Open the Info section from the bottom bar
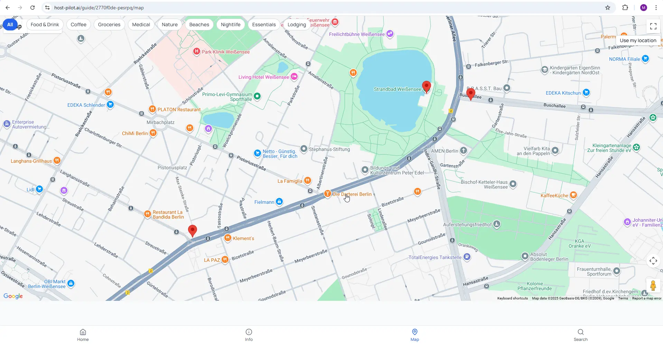This screenshot has height=344, width=663. (249, 334)
